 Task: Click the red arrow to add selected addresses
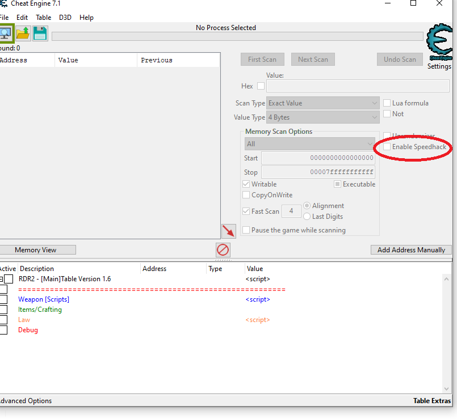click(x=228, y=231)
